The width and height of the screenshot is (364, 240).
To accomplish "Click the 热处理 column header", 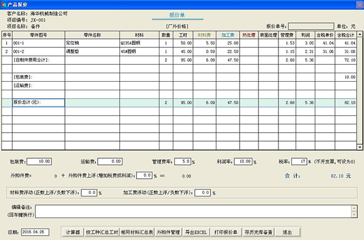I will pyautogui.click(x=249, y=35).
